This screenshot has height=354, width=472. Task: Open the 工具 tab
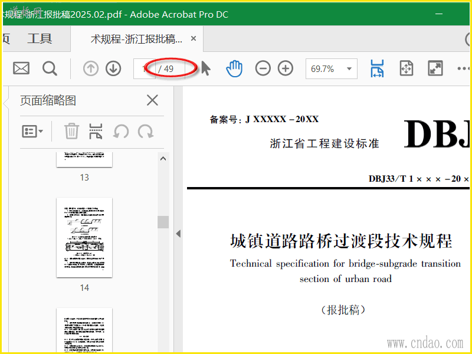pyautogui.click(x=40, y=39)
